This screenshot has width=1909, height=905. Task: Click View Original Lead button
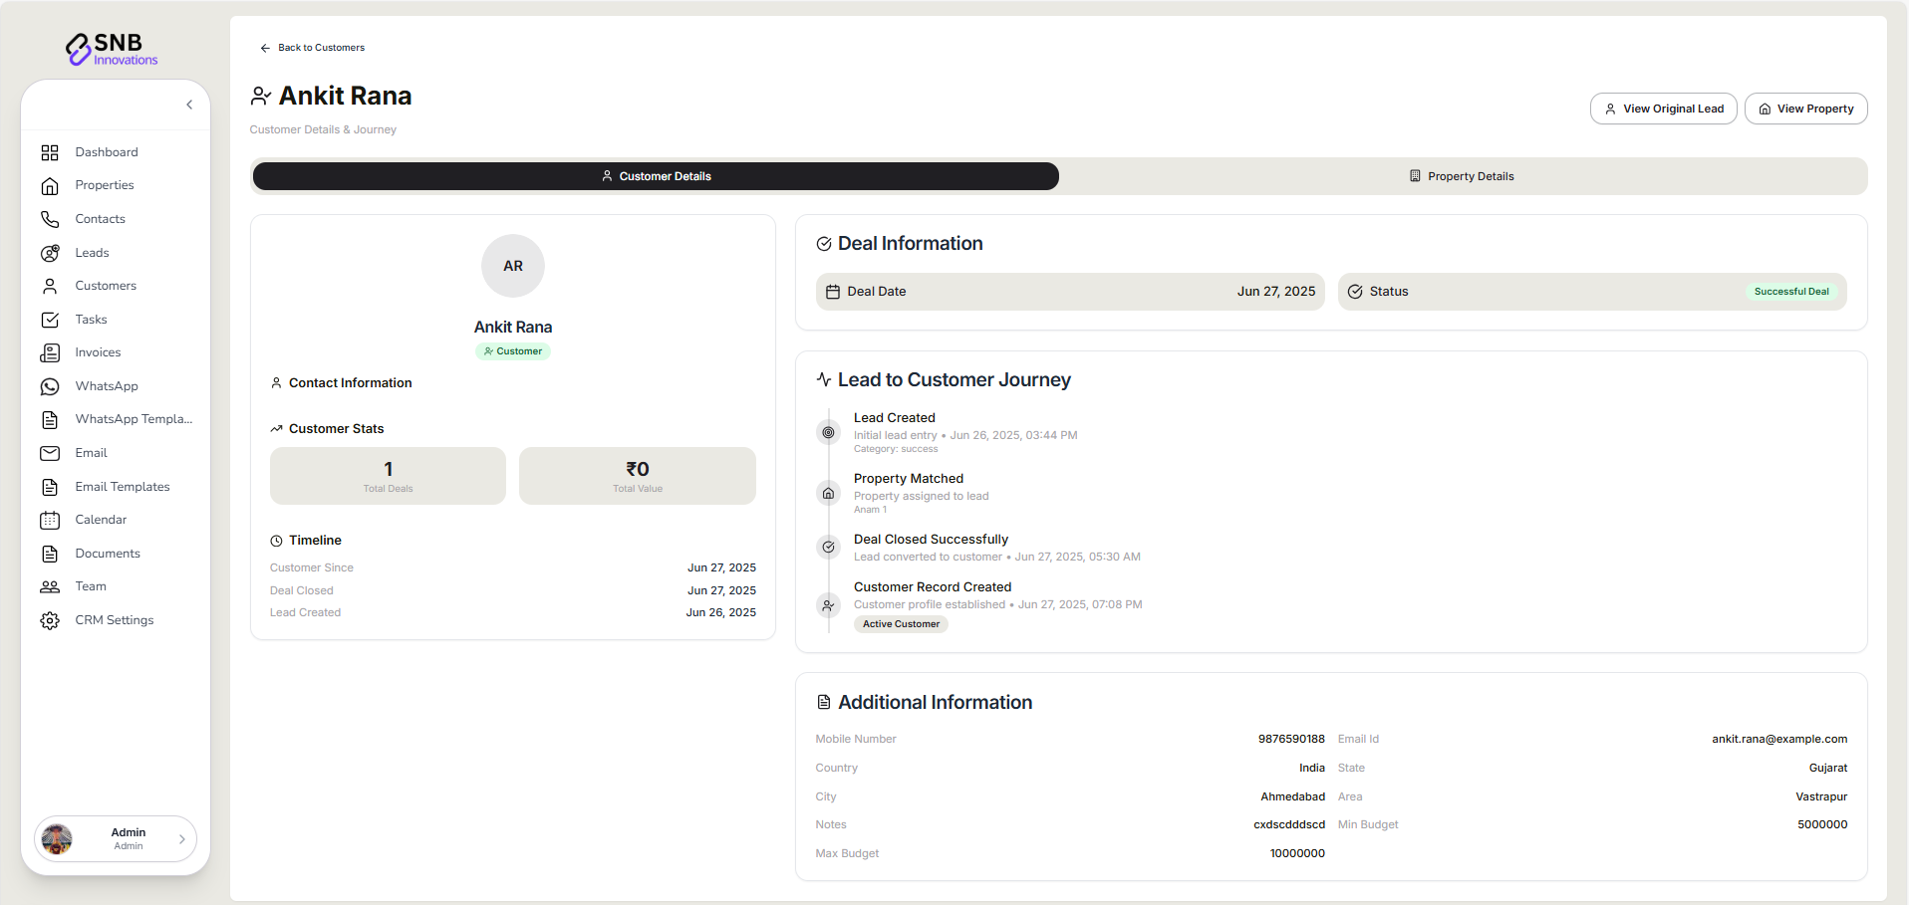point(1664,109)
